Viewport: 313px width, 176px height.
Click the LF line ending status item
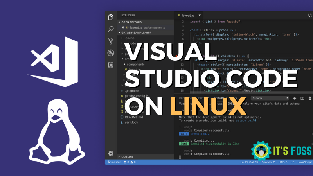coord(292,162)
